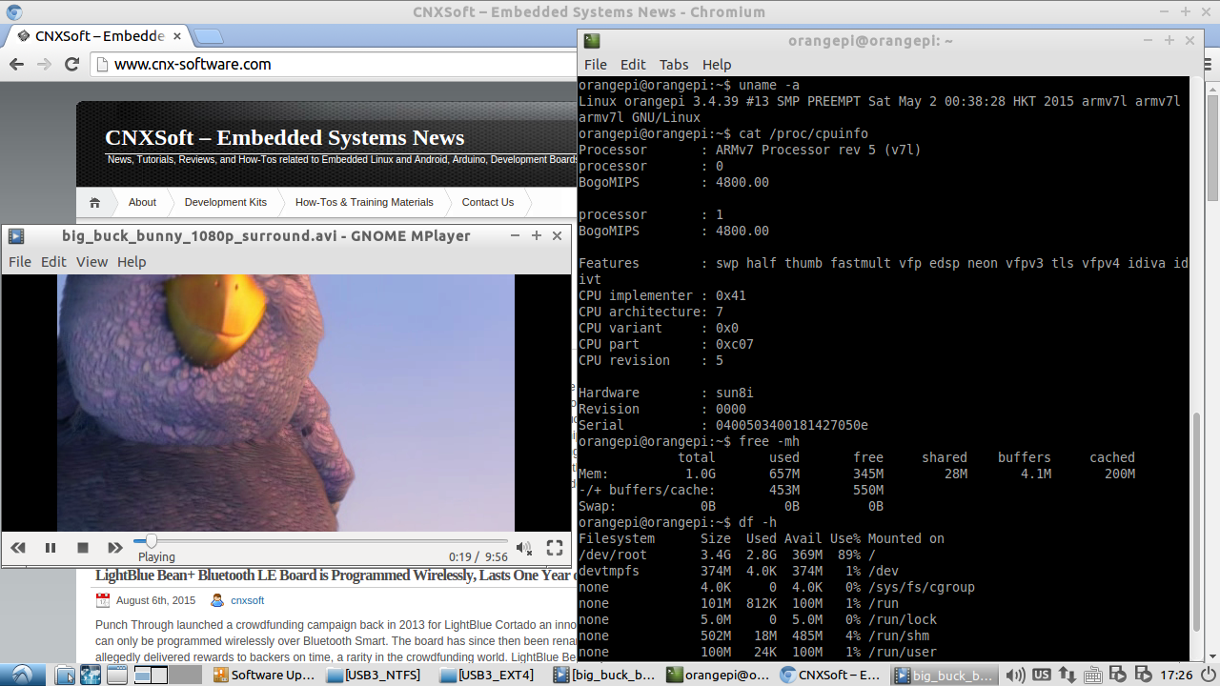Open the Help menu in GNOME MPlayer

click(132, 262)
